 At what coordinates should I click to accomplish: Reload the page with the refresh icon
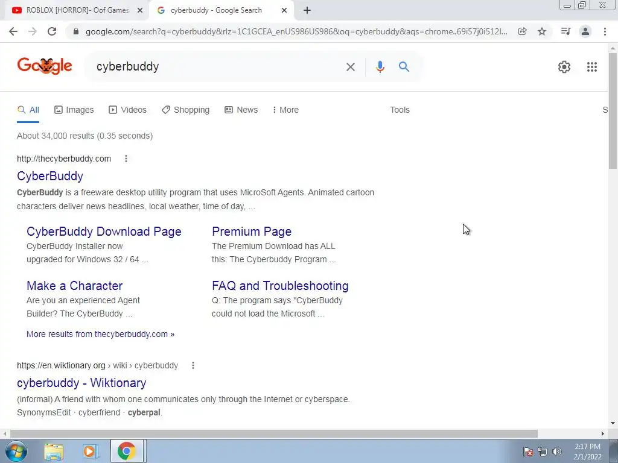[52, 31]
